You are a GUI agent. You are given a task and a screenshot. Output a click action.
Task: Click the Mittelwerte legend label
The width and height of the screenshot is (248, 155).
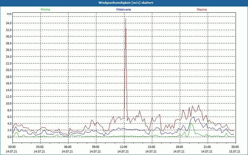(123, 10)
